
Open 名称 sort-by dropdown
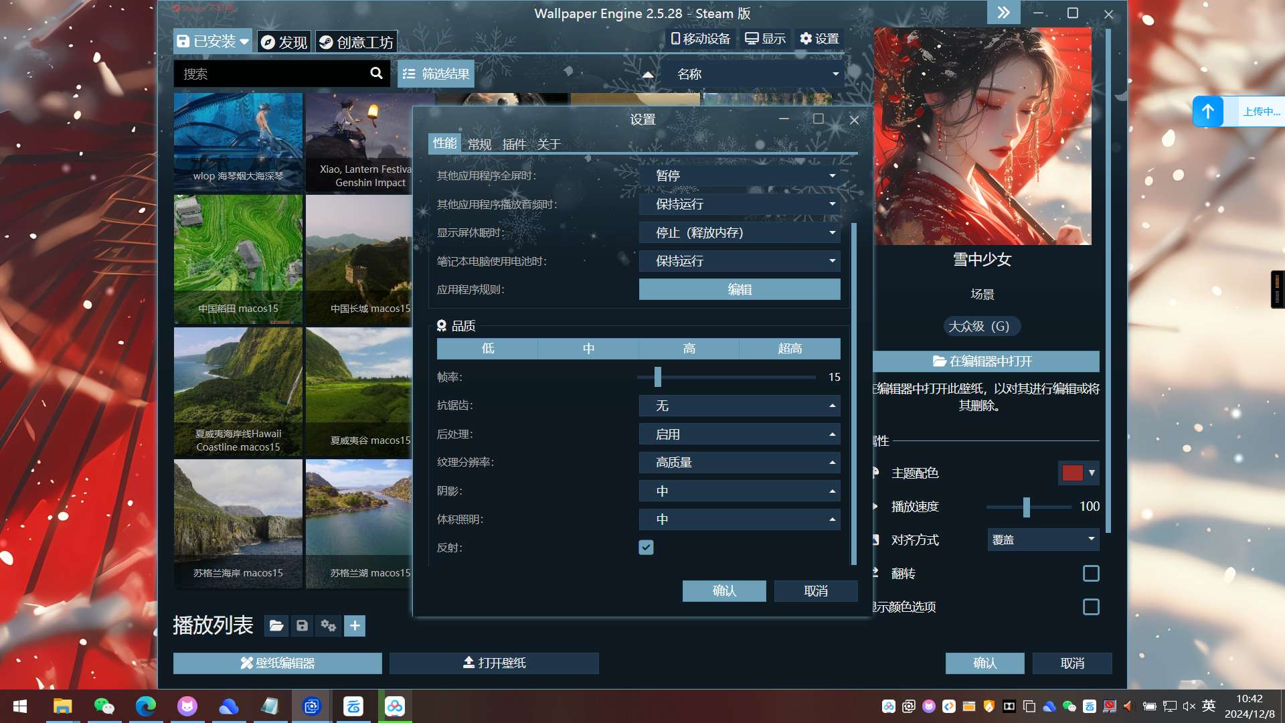[752, 74]
